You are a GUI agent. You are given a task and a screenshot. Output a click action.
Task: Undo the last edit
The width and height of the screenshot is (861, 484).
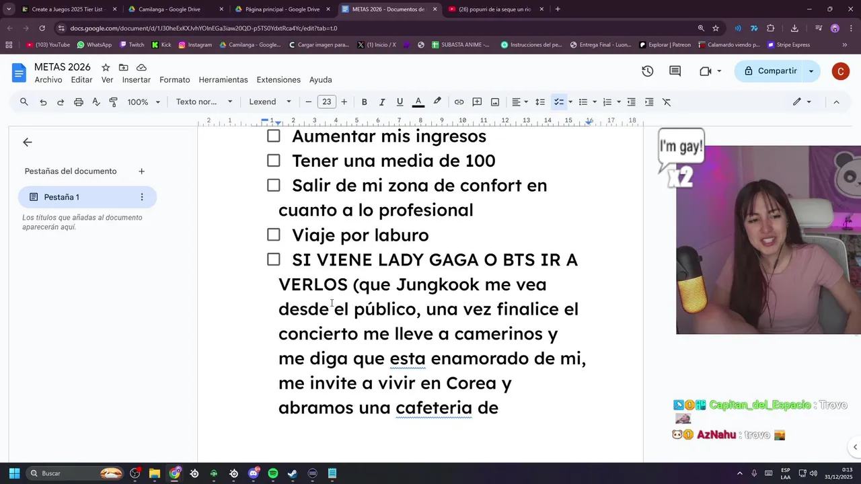(43, 102)
